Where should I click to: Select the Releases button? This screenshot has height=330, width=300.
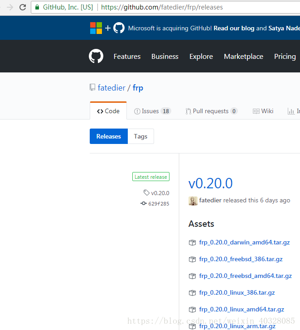[109, 136]
